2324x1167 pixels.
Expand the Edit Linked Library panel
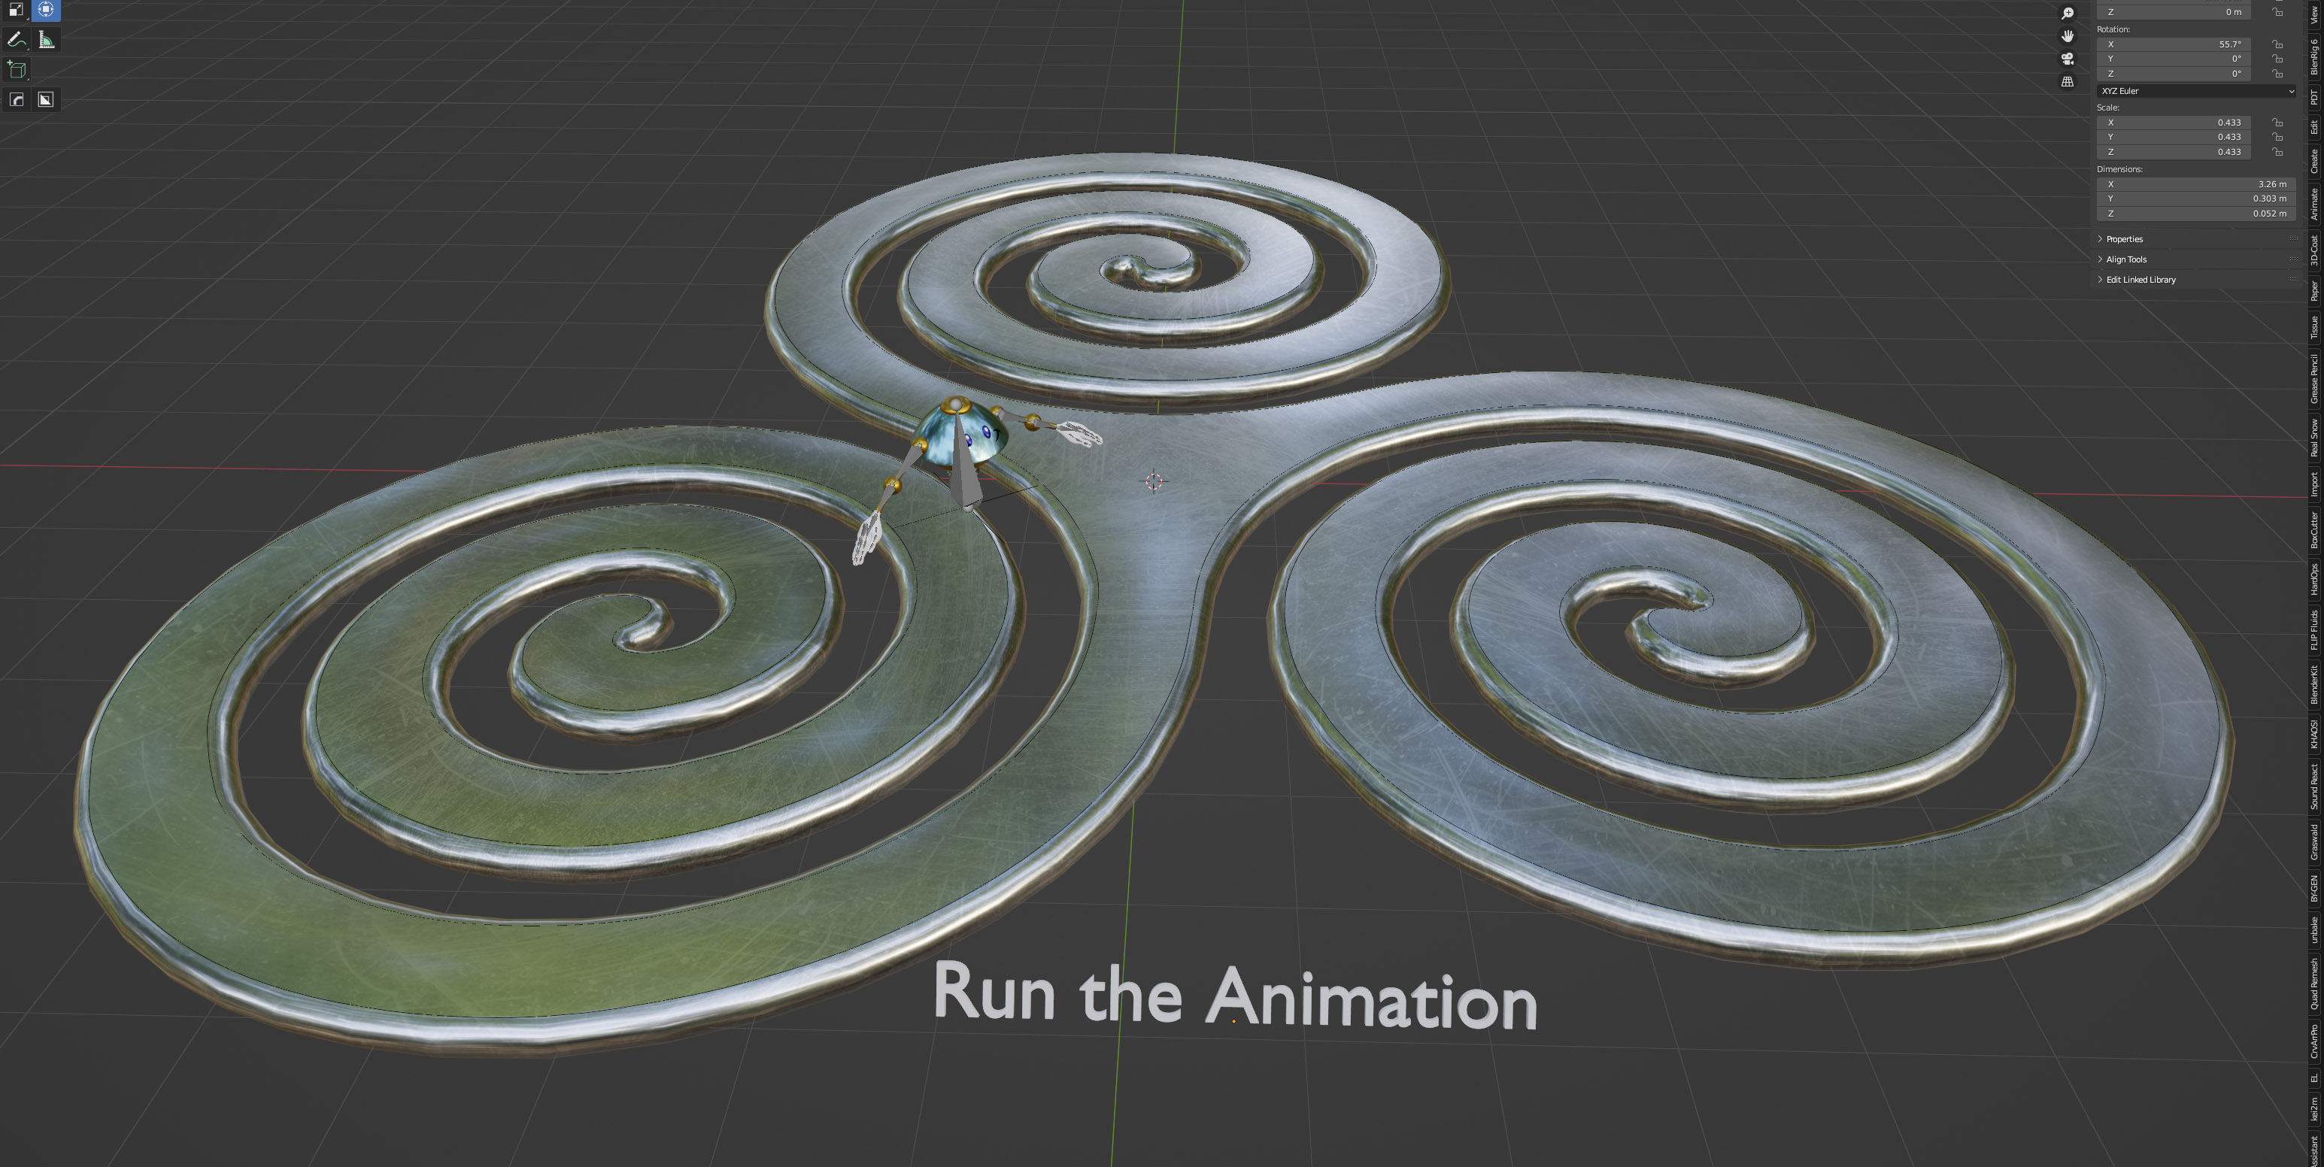point(2140,280)
